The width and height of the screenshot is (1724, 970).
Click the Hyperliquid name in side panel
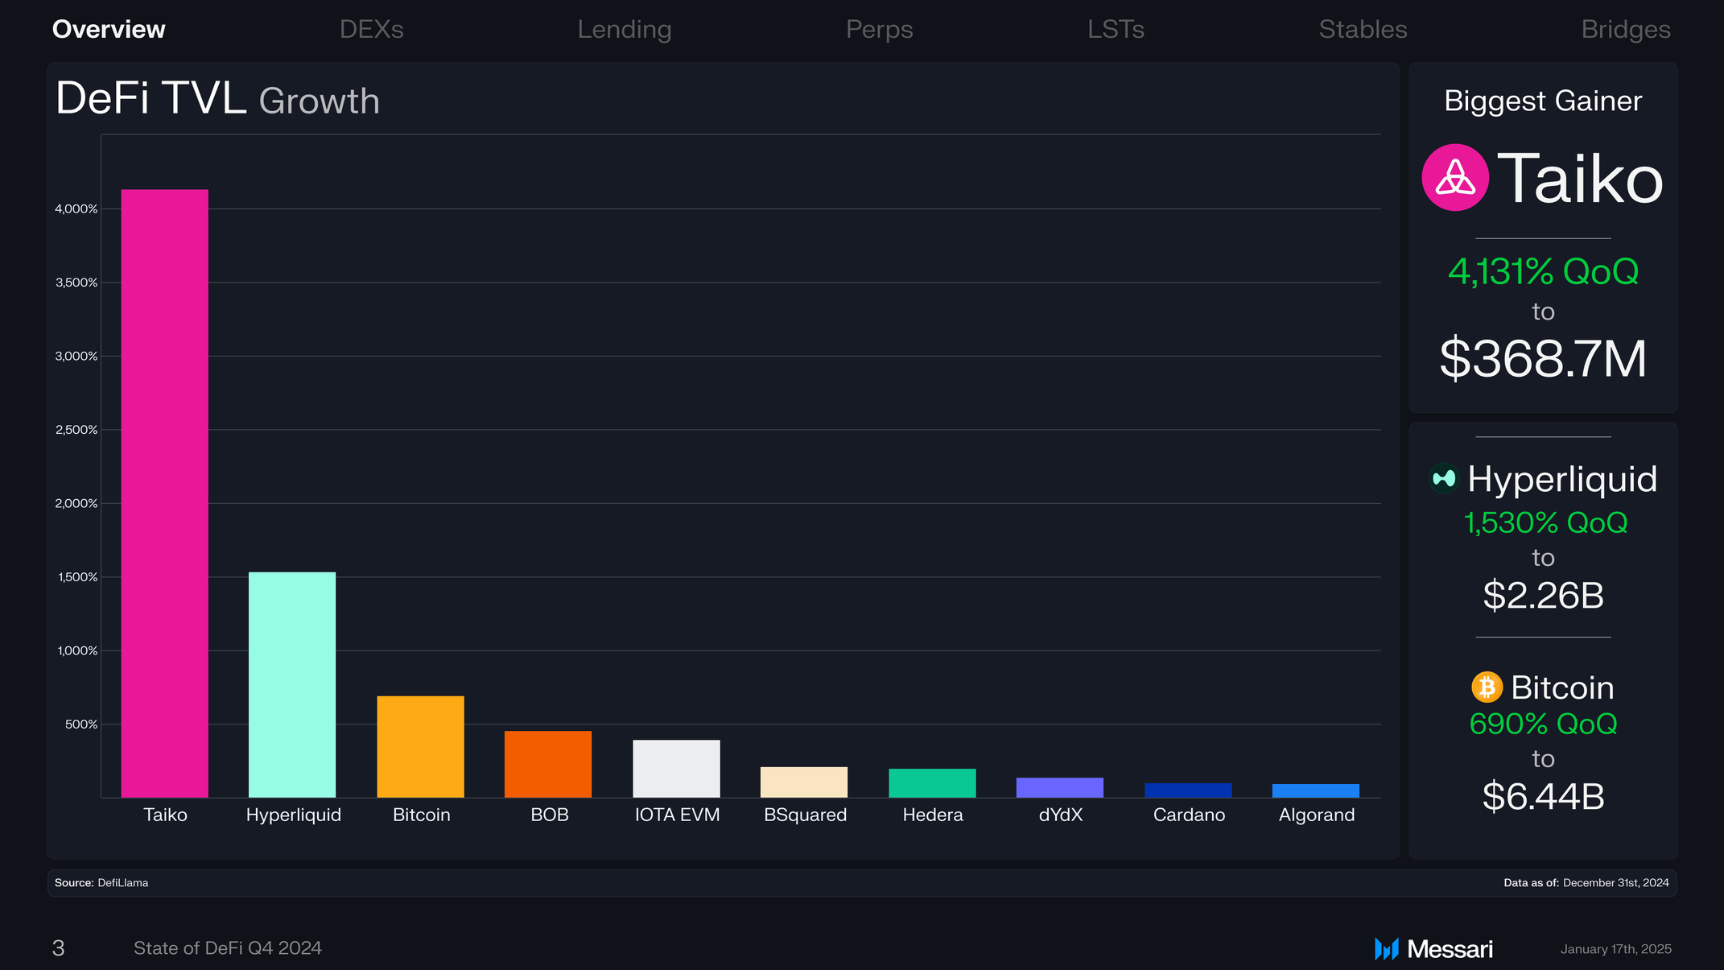[x=1562, y=480]
